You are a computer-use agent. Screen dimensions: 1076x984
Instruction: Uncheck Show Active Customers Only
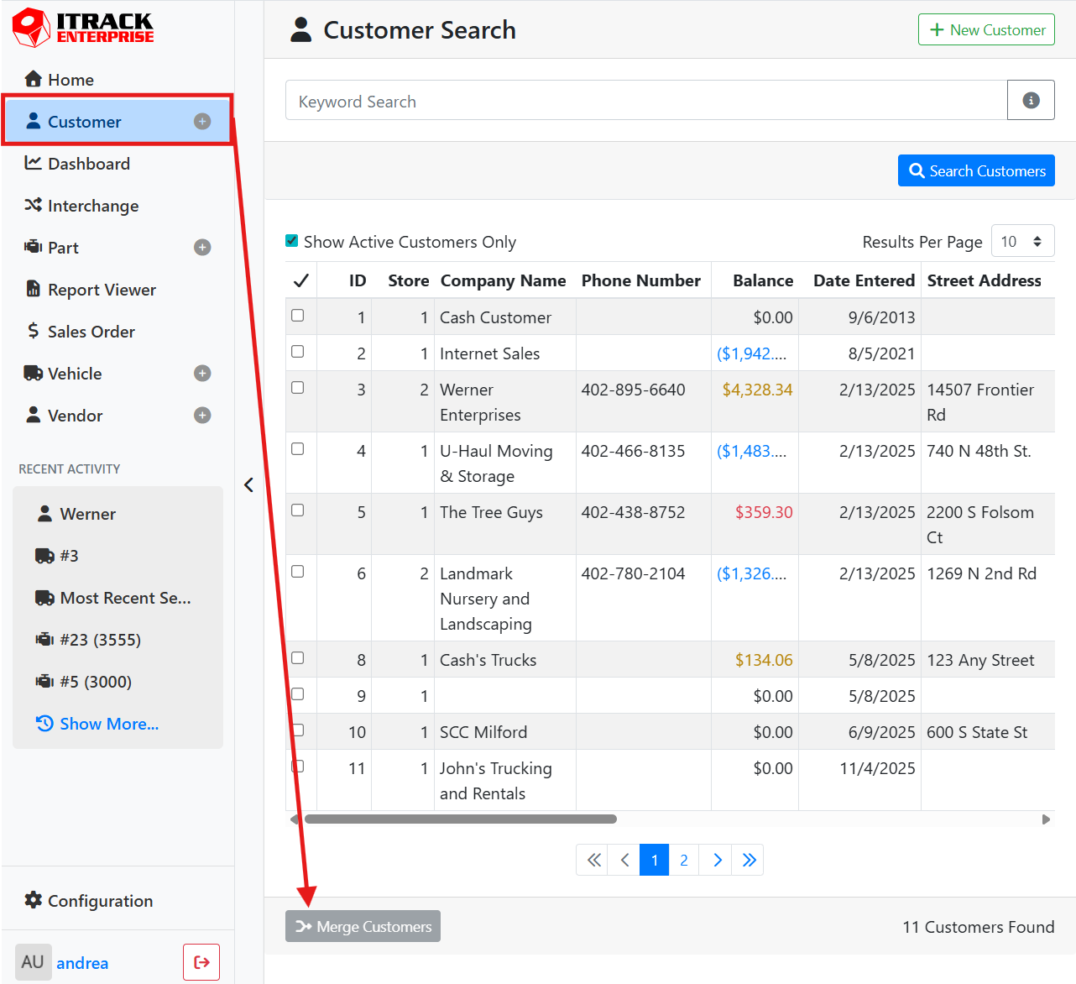click(292, 241)
